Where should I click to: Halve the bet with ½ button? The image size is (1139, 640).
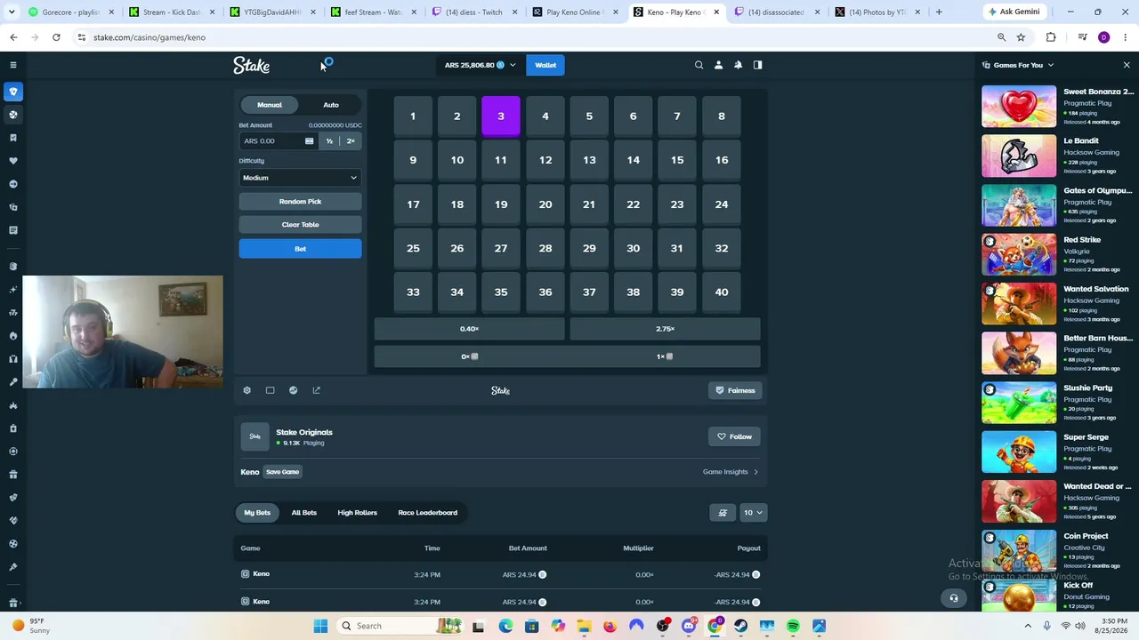tap(329, 141)
